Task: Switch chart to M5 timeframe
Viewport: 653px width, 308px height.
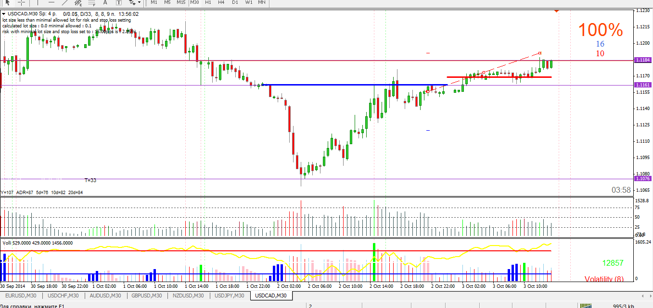Action: [x=167, y=2]
